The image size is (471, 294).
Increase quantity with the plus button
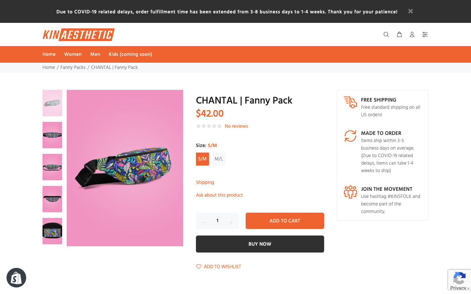tap(231, 222)
